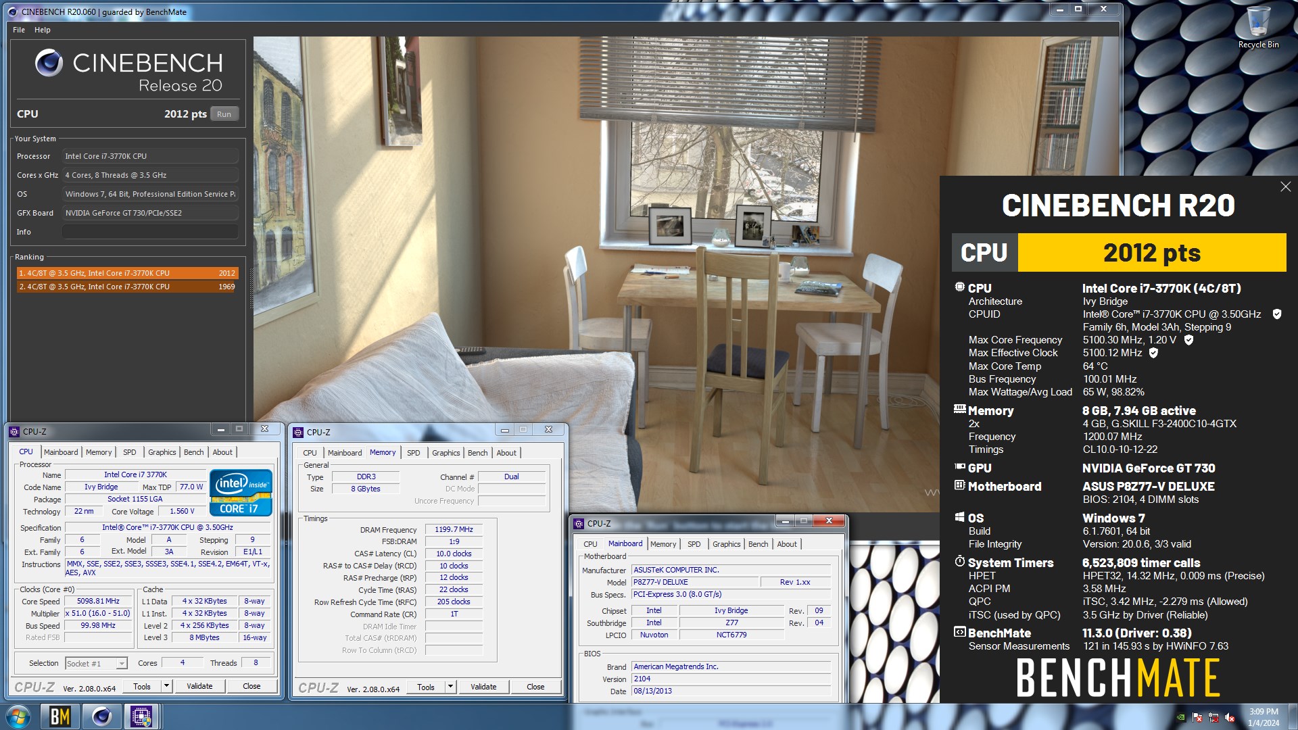Viewport: 1298px width, 730px height.
Task: Click the Cinebench title bar app icon
Action: point(12,11)
